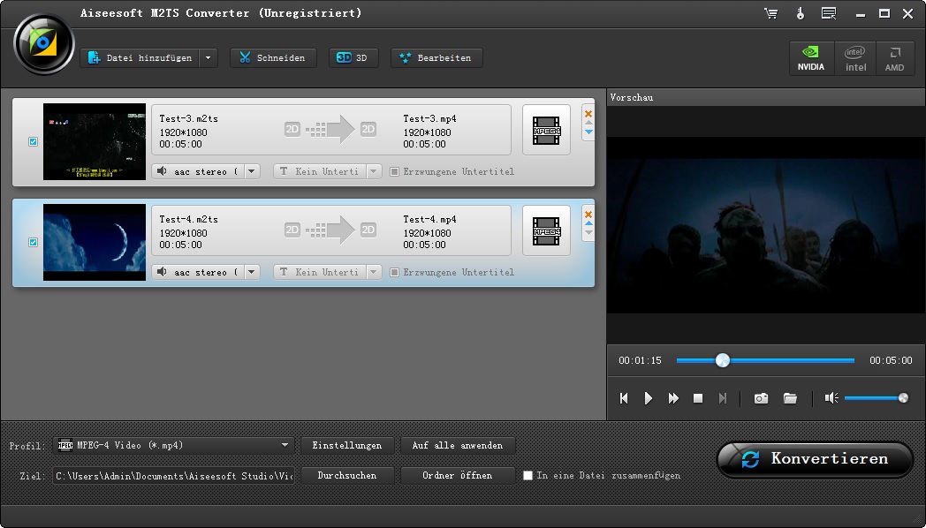Enable NVIDIA hardware acceleration
This screenshot has width=926, height=528.
click(x=811, y=58)
